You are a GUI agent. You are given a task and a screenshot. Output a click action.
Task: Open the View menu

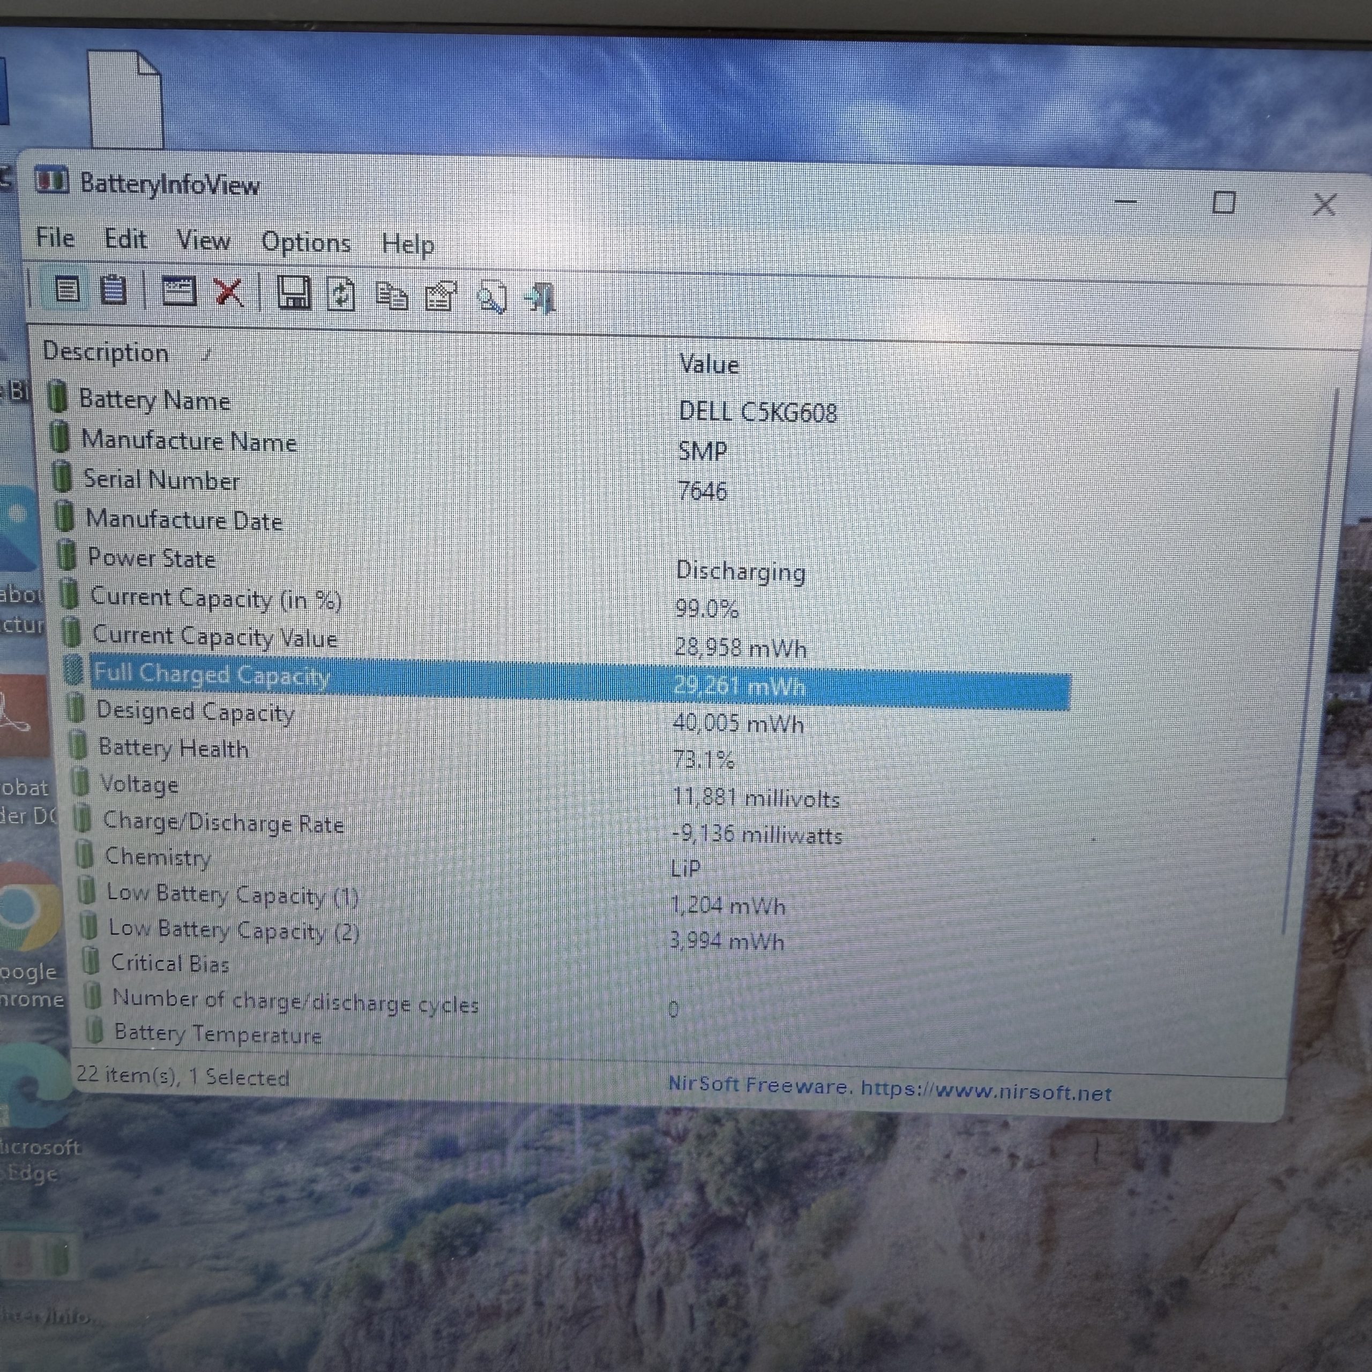tap(204, 240)
